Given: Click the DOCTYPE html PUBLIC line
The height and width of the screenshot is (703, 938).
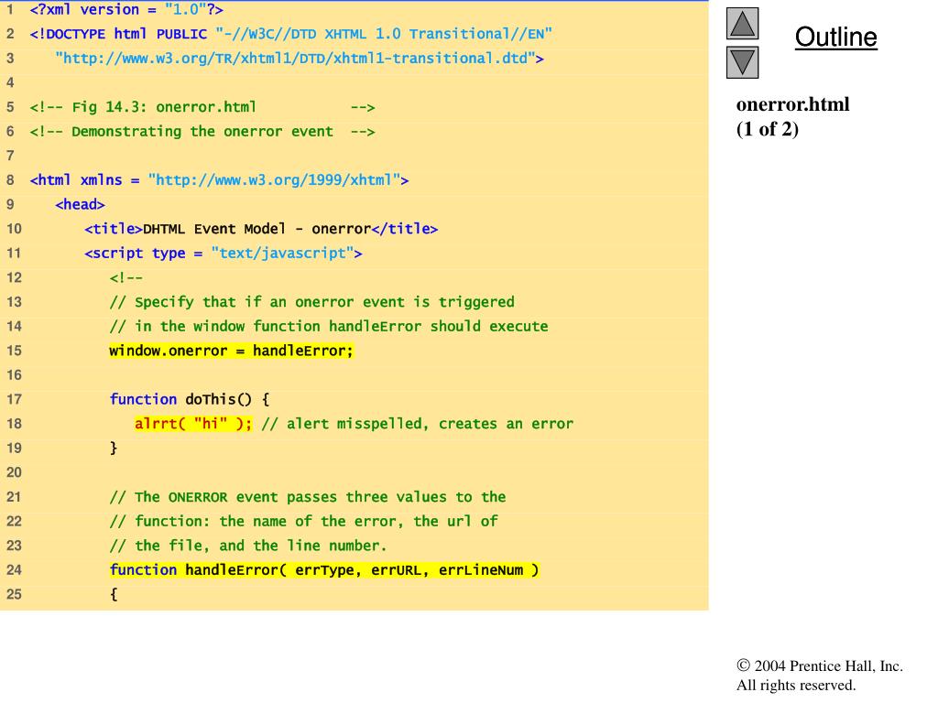Looking at the screenshot, I should (x=290, y=34).
